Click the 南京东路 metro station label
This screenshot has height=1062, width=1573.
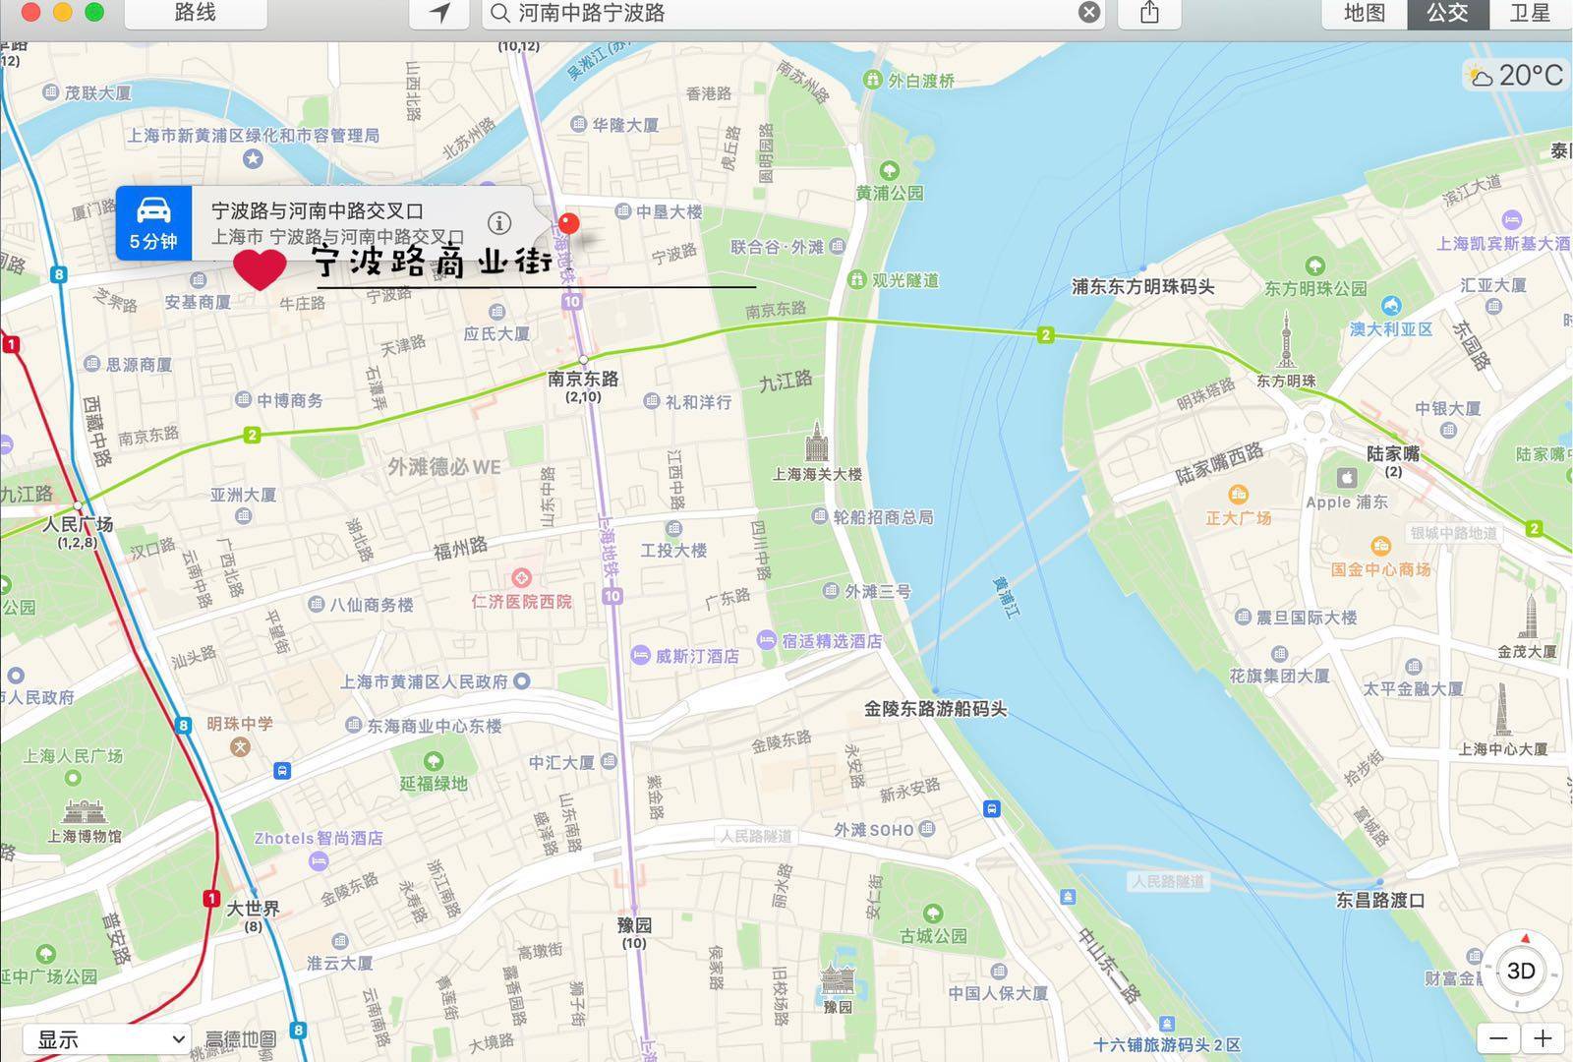(x=583, y=379)
